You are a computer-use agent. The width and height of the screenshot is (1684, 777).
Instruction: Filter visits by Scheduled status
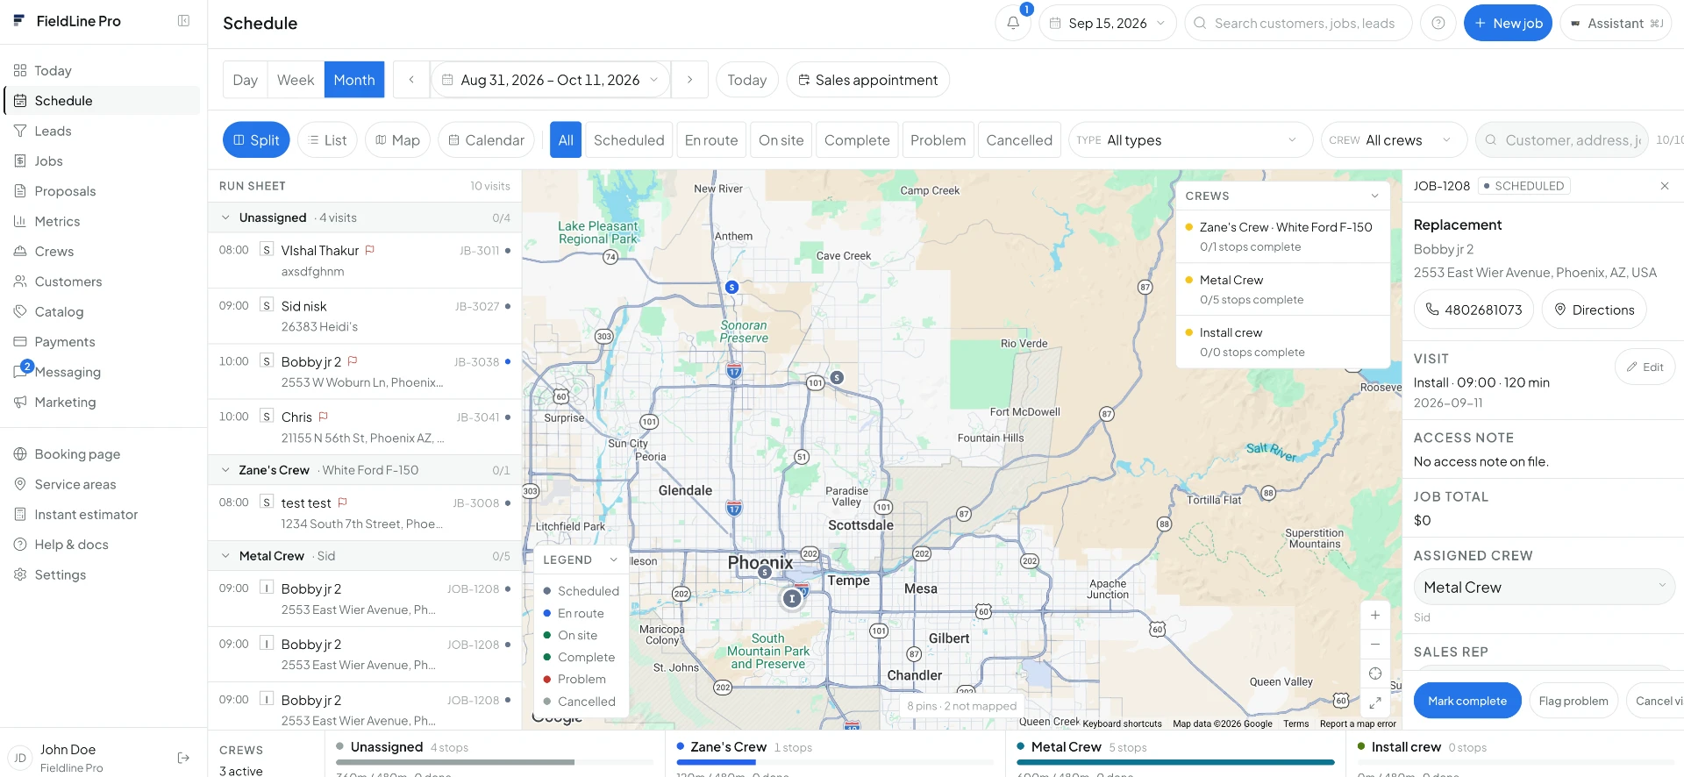[x=629, y=140]
